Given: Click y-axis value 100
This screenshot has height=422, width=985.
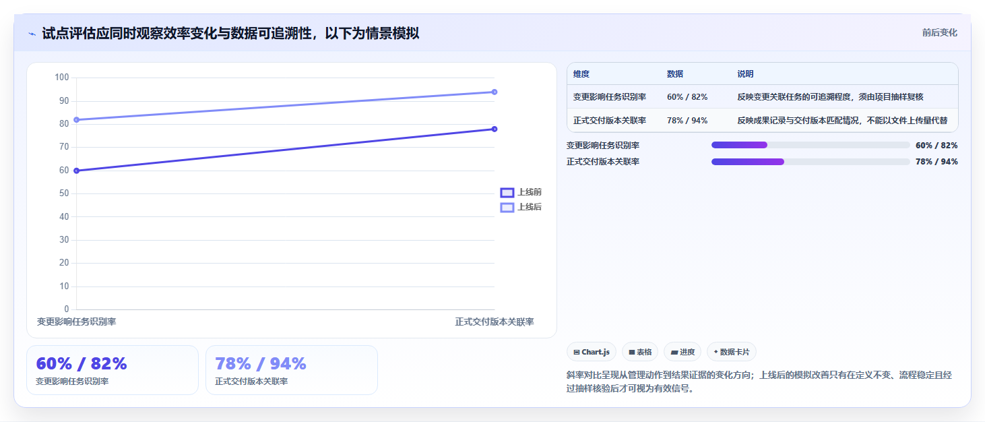Looking at the screenshot, I should tap(62, 78).
